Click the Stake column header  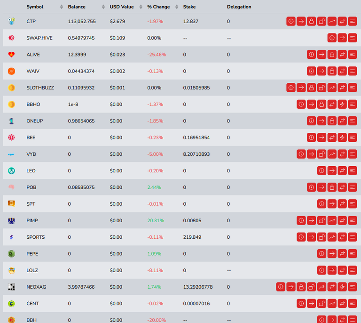189,7
